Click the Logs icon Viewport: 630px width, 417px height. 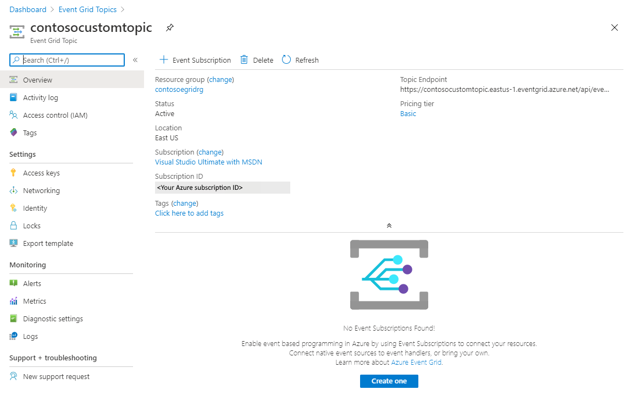14,336
